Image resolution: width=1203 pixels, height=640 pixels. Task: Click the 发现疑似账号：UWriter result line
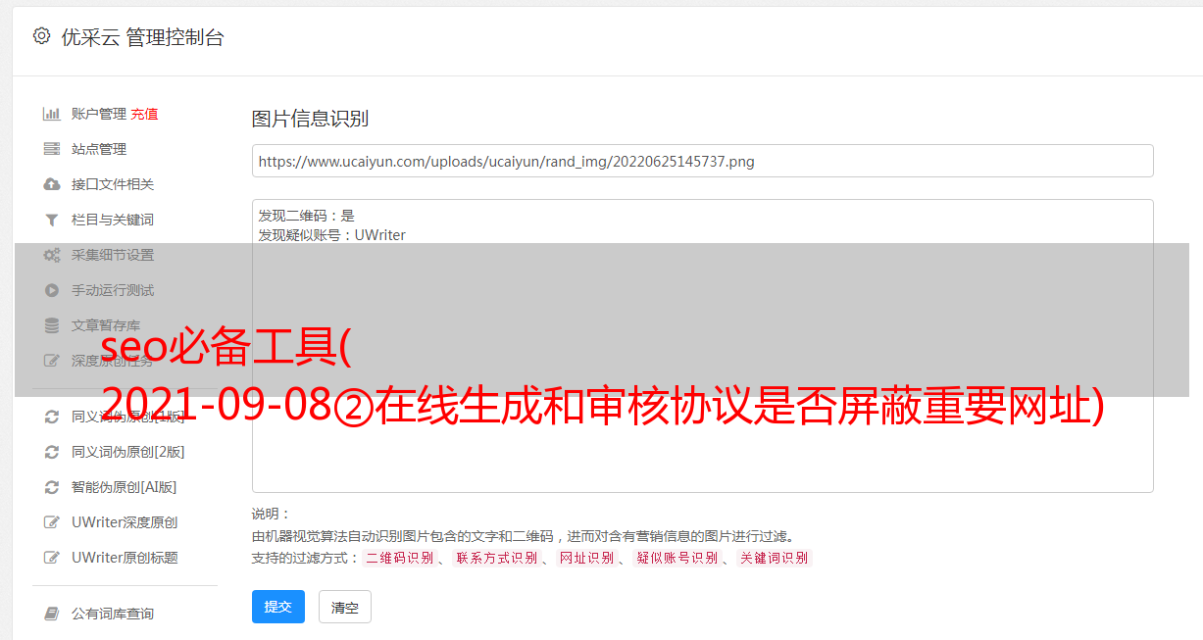pyautogui.click(x=332, y=235)
